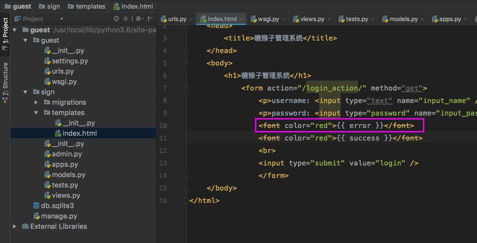This screenshot has width=477, height=243.
Task: Click the db.sqlite3 database icon
Action: (36, 206)
